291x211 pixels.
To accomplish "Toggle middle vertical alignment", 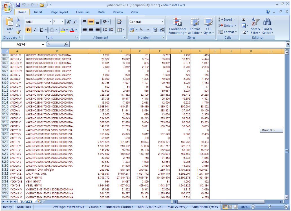I will tap(91, 22).
